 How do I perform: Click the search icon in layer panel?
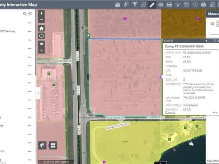25,13
